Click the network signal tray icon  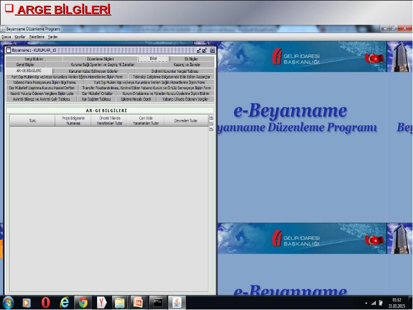(x=373, y=303)
